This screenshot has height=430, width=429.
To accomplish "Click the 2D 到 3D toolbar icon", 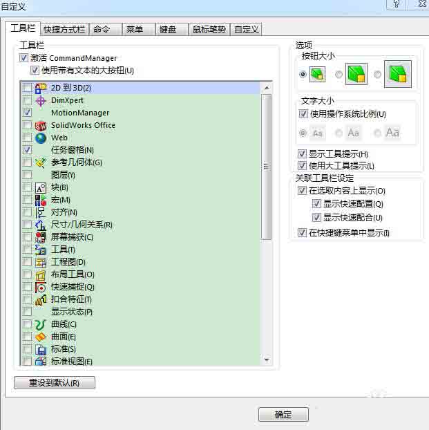I will click(x=41, y=88).
